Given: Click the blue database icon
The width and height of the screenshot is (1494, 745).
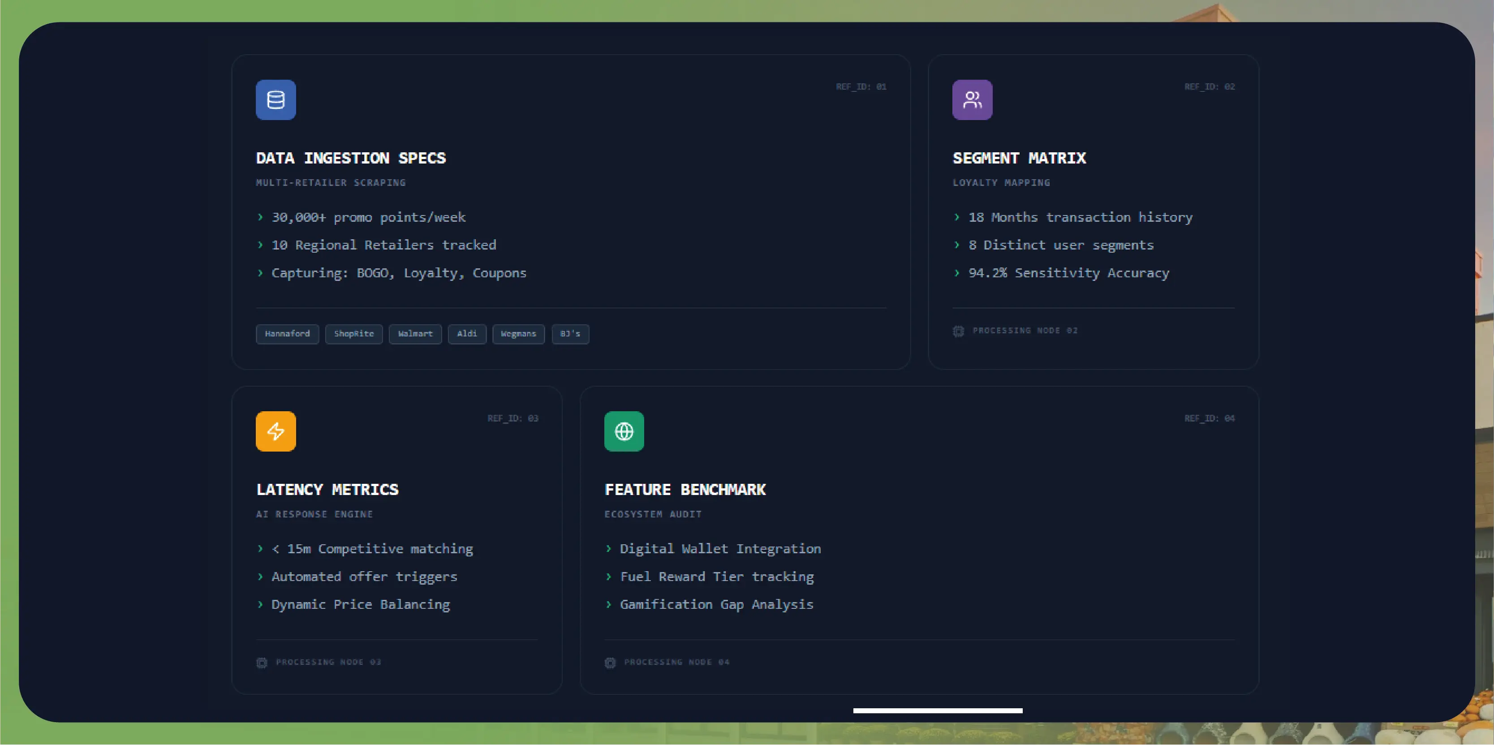Looking at the screenshot, I should [x=276, y=100].
